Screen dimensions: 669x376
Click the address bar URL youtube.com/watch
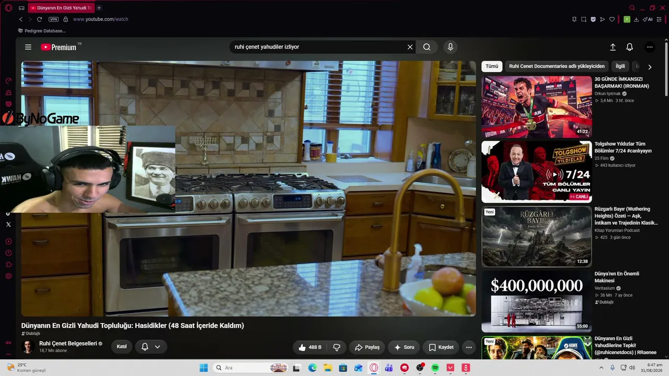(x=100, y=19)
